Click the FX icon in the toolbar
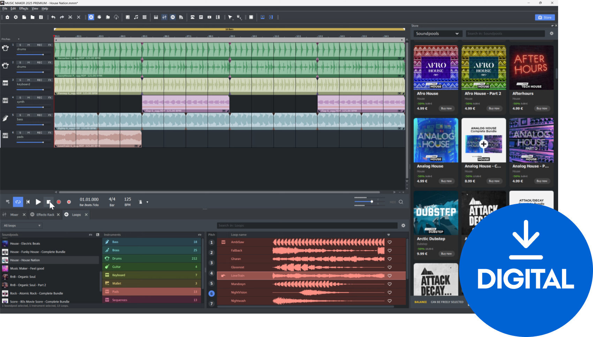593x337 pixels. click(x=173, y=17)
